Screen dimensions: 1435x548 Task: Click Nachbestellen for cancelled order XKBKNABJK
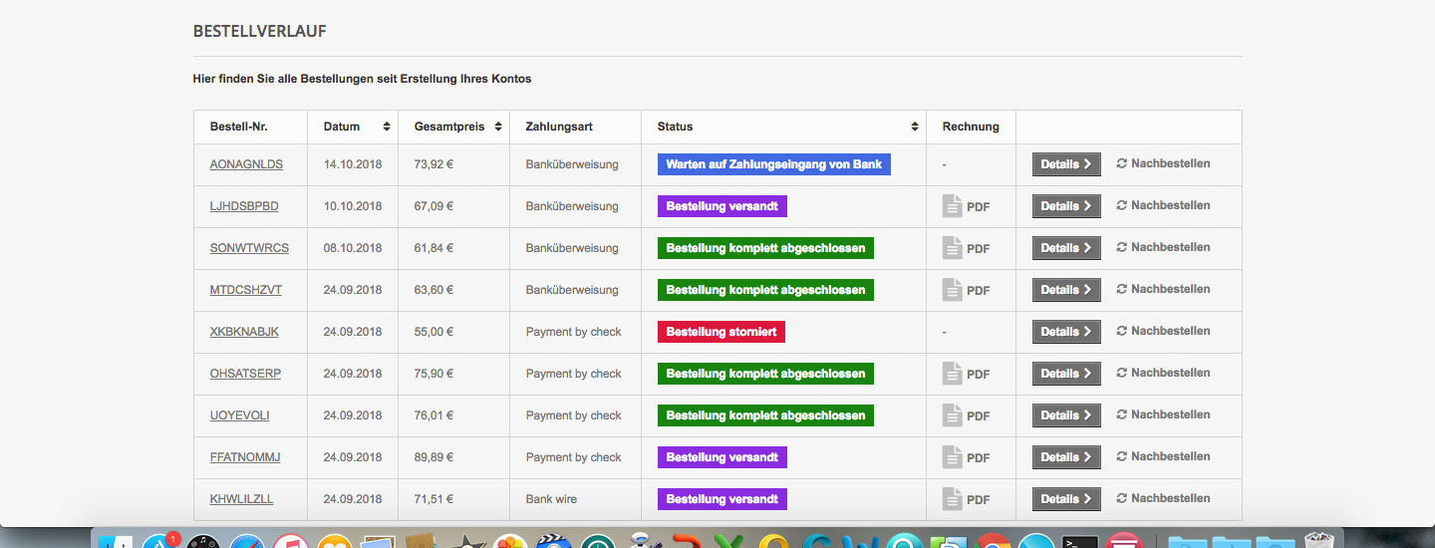[x=1163, y=331]
